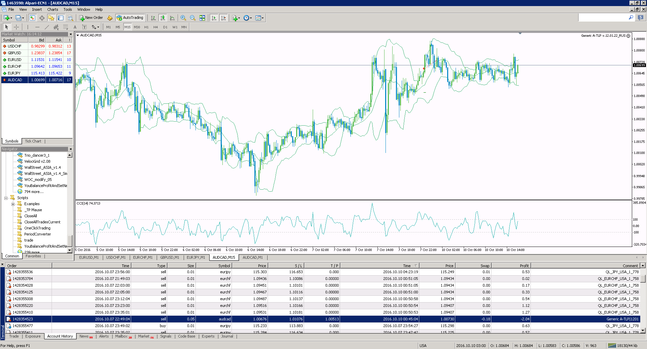The image size is (647, 349).
Task: Click the account history scroll-down arrow
Action: click(643, 331)
